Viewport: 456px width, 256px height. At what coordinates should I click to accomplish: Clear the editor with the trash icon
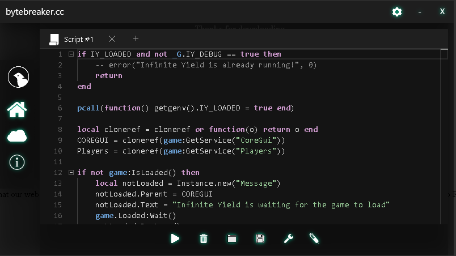tap(204, 238)
